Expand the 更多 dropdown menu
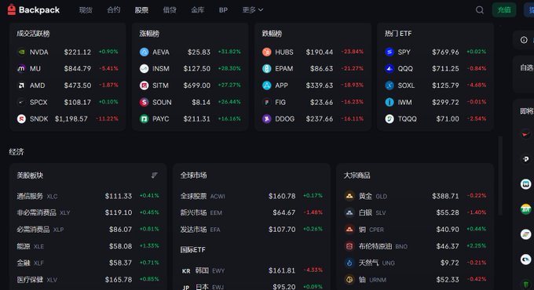Image resolution: width=534 pixels, height=290 pixels. point(253,10)
